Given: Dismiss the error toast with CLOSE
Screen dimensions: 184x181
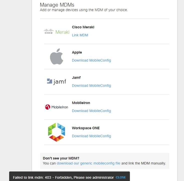Looking at the screenshot, I should click(x=121, y=178).
